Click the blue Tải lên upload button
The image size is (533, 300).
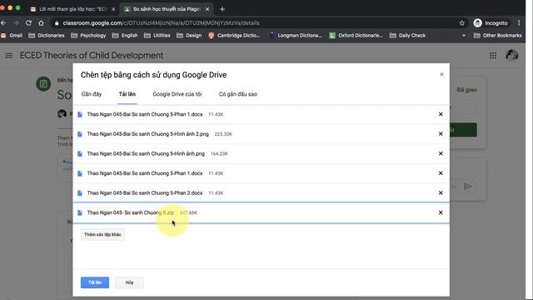pos(95,282)
